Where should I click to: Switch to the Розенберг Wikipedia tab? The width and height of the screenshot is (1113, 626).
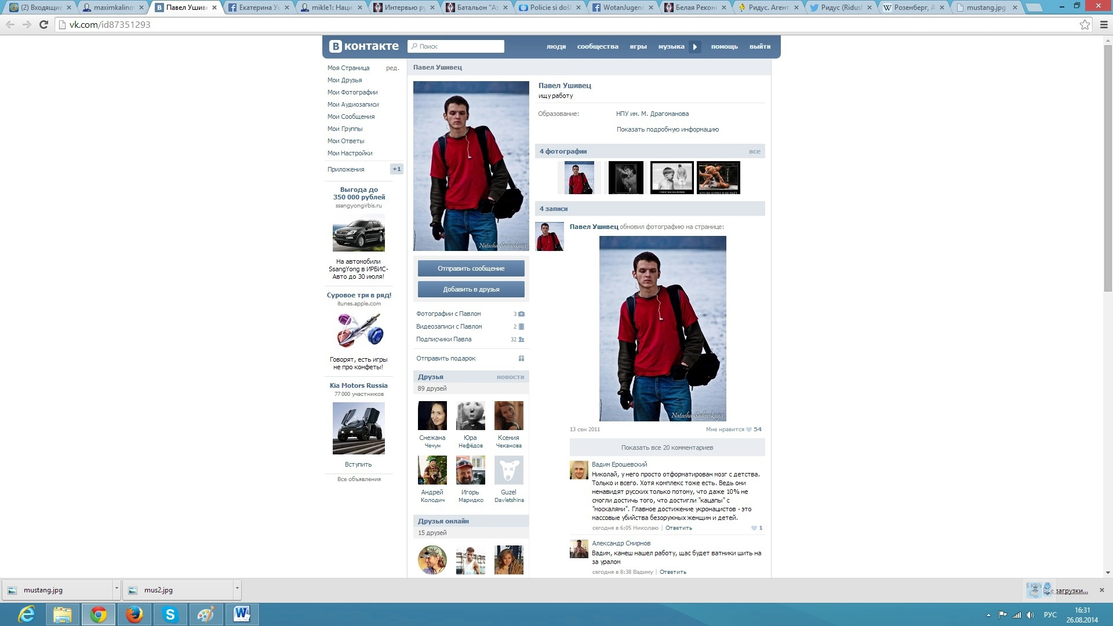(x=910, y=8)
